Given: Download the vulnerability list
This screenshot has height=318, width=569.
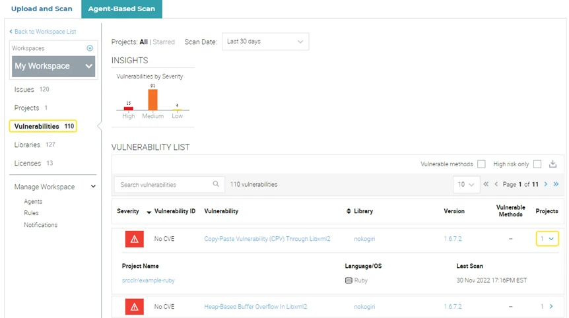Looking at the screenshot, I should (552, 164).
